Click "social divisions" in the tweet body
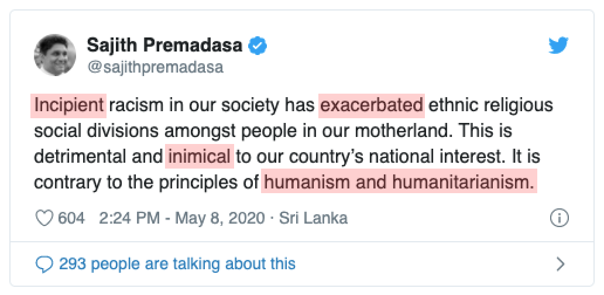This screenshot has height=295, width=604. coord(97,131)
